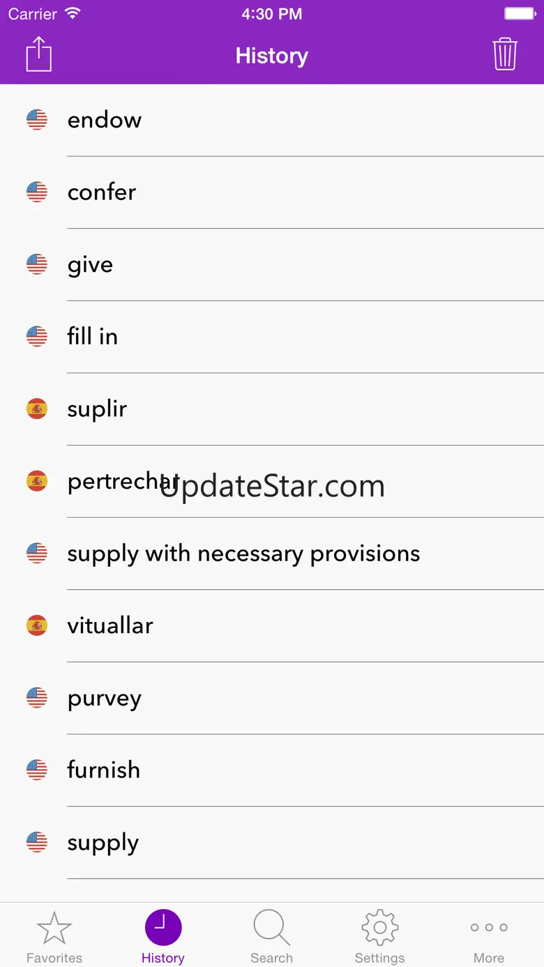This screenshot has width=544, height=967.
Task: Tap the battery indicator in status bar
Action: click(519, 14)
